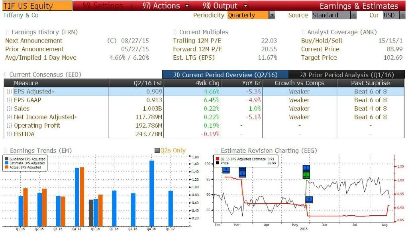This screenshot has height=232, width=408.
Task: Select the Net Income Adjusted+ row
Action: [204, 117]
